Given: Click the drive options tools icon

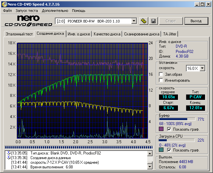Looking at the screenshot, I should pyautogui.click(x=144, y=21).
